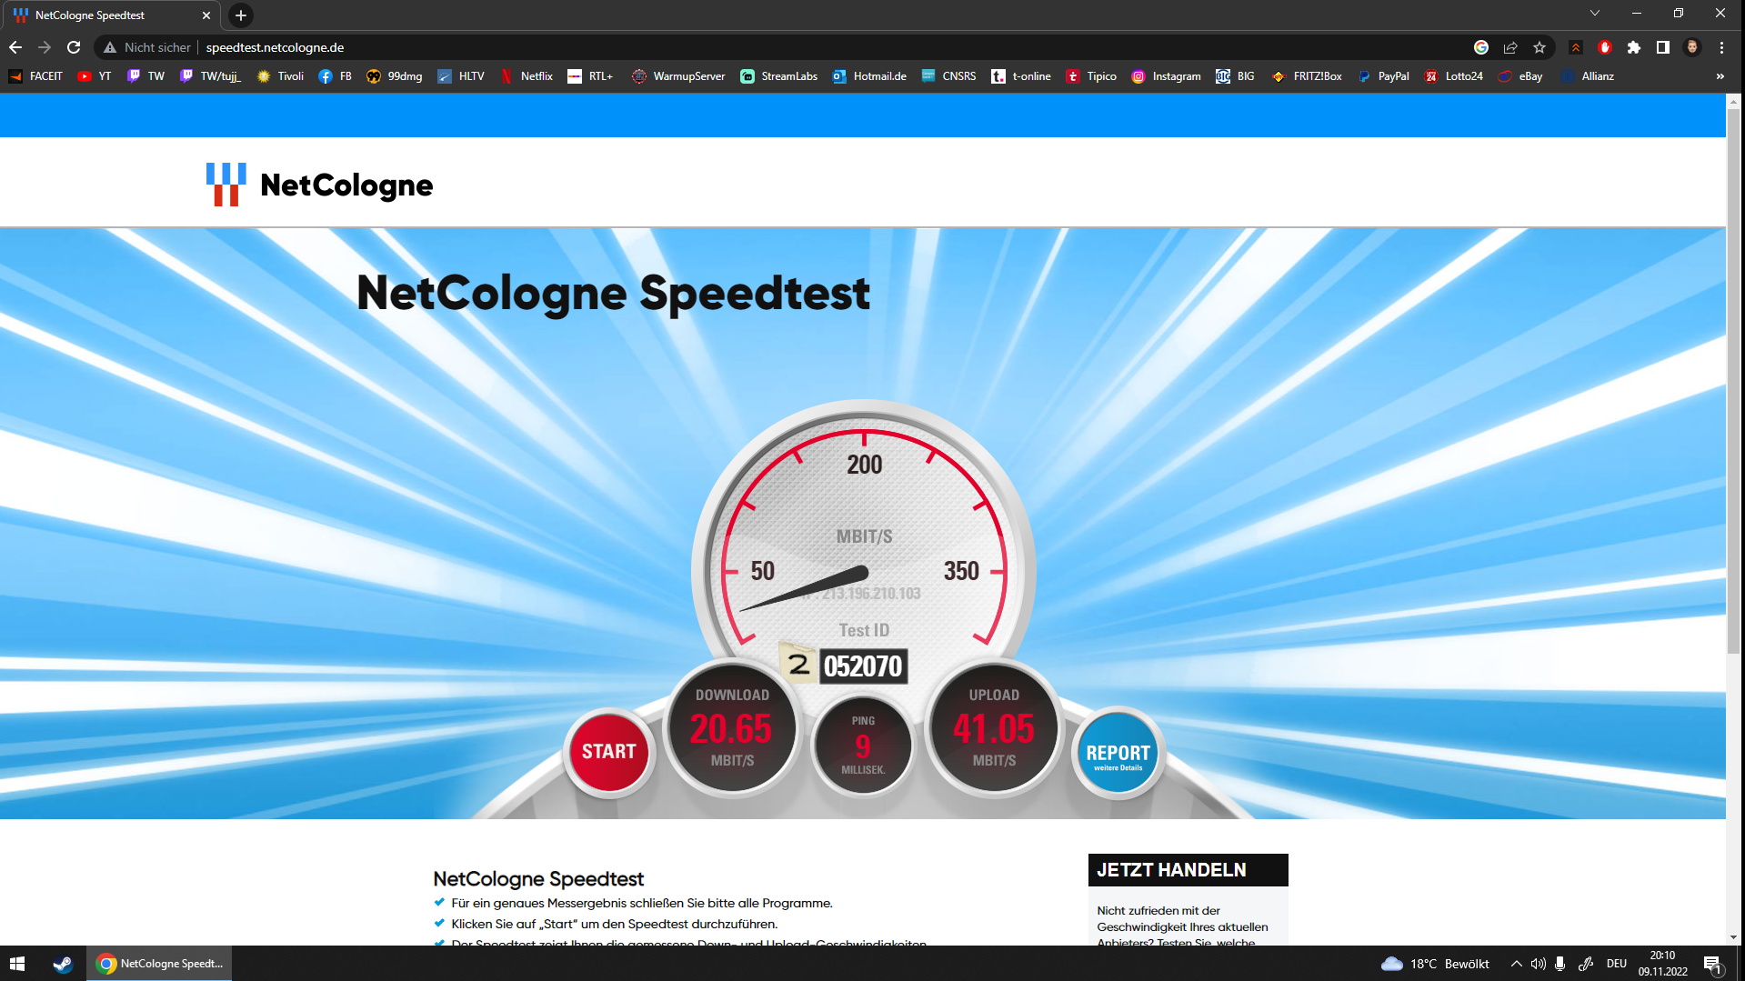Open the FB Facebook bookmark
This screenshot has height=981, width=1745.
(336, 76)
